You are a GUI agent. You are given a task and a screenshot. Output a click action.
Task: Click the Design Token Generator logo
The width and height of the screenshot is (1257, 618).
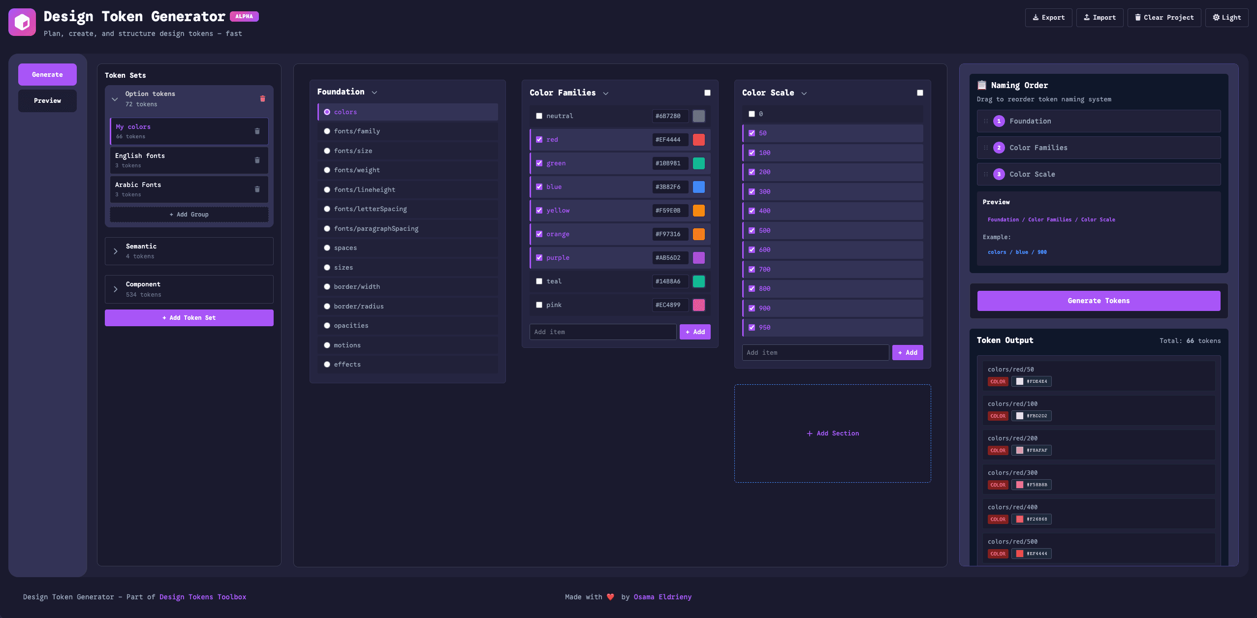pyautogui.click(x=22, y=22)
